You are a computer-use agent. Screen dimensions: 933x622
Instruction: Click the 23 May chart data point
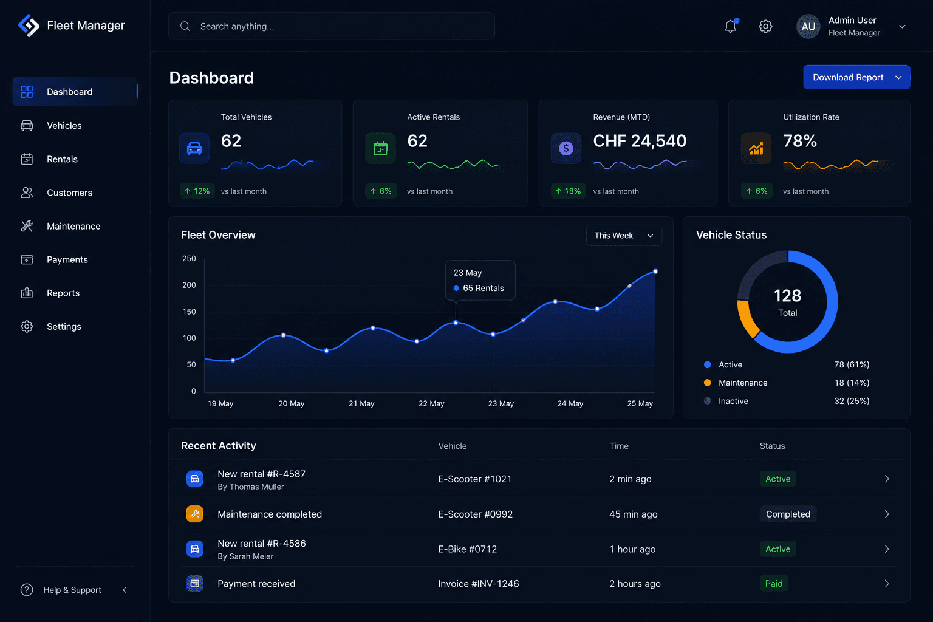click(456, 323)
